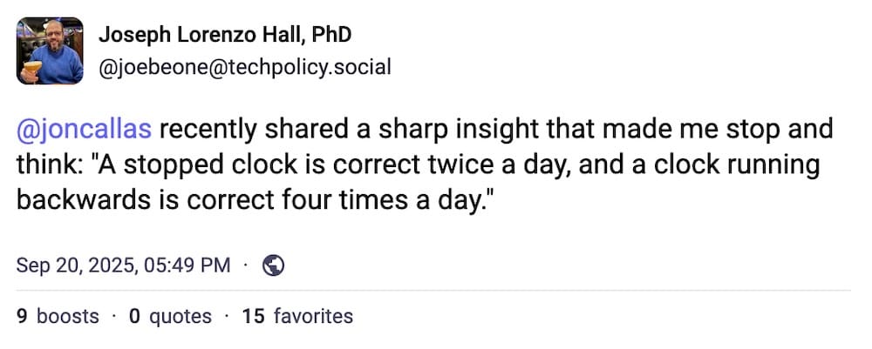Viewport: 872px width, 349px height.
Task: Click the quotes count number 0
Action: point(134,316)
